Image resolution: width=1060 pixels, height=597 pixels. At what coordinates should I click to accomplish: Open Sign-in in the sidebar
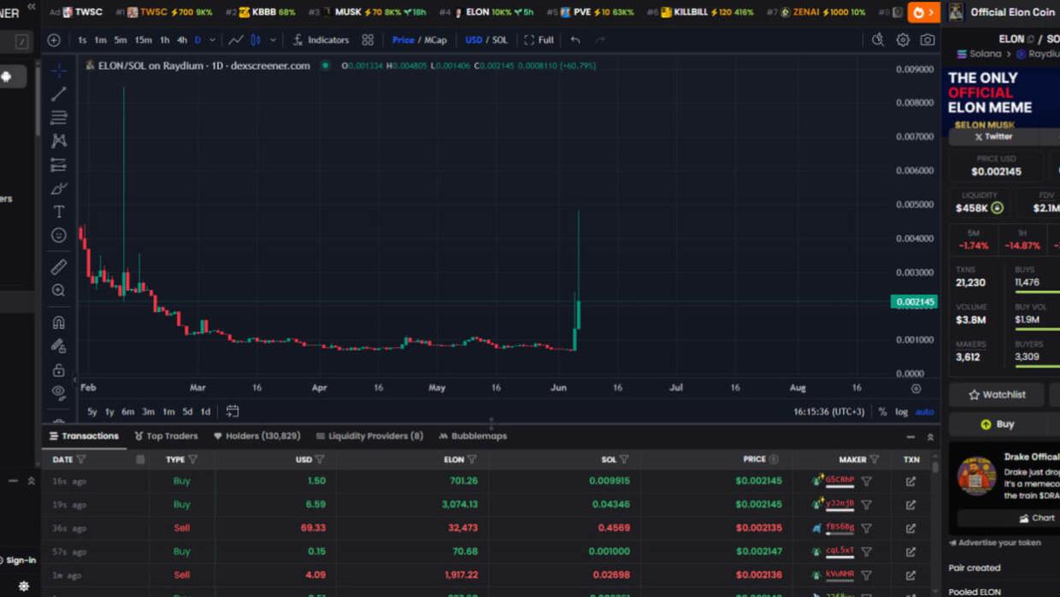pos(19,560)
